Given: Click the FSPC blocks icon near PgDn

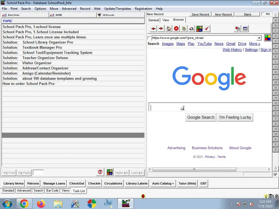Looking at the screenshot, I should coord(110,172).
